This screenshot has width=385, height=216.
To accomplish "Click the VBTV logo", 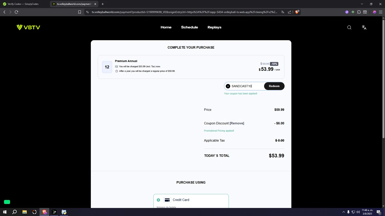I will (x=28, y=27).
